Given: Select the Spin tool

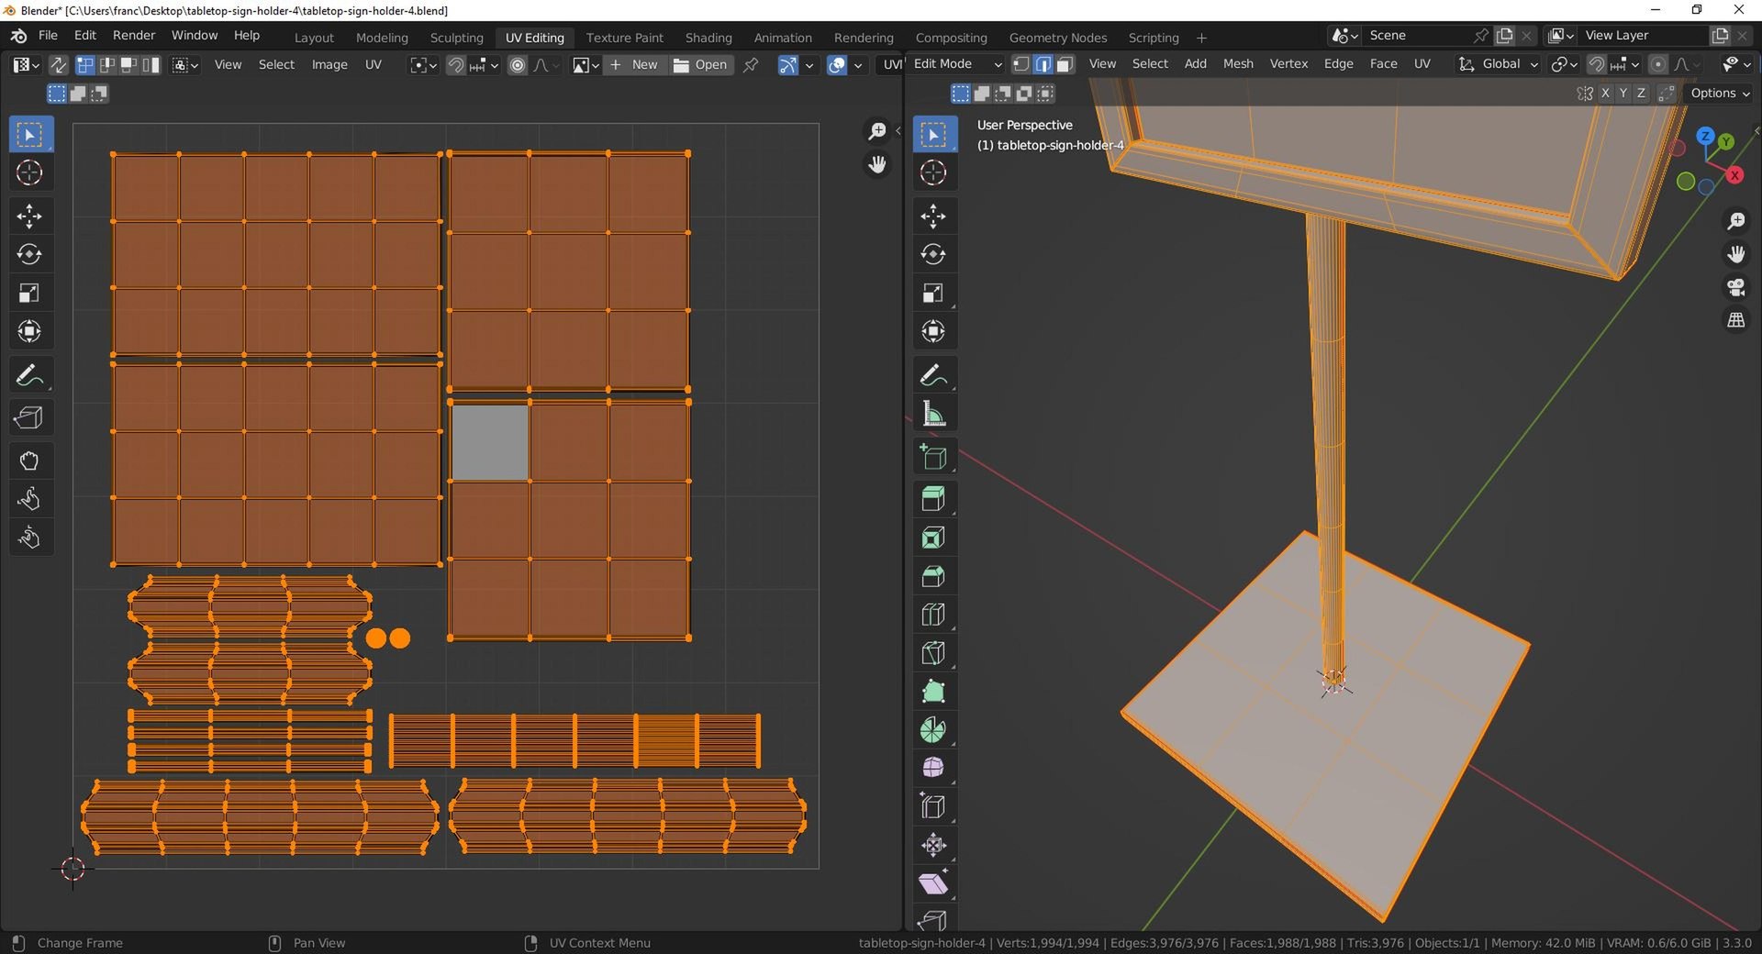Looking at the screenshot, I should coord(933,730).
